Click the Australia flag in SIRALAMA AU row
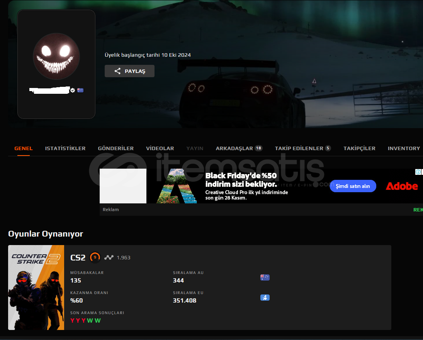 coord(265,277)
